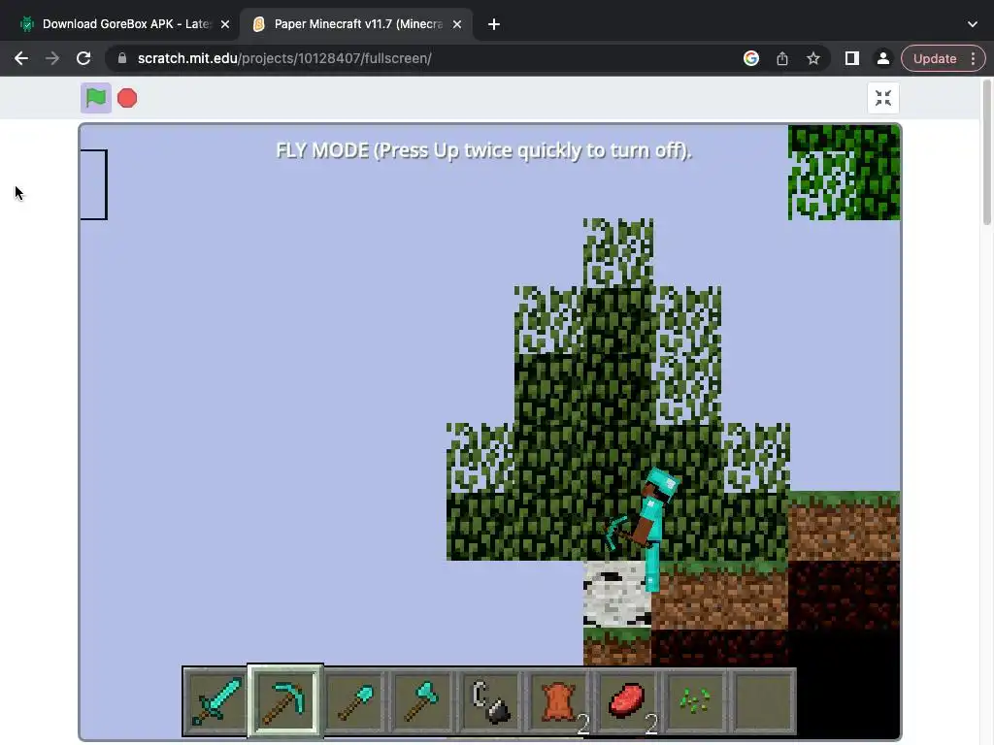Stop the project with red stop button

click(x=127, y=98)
